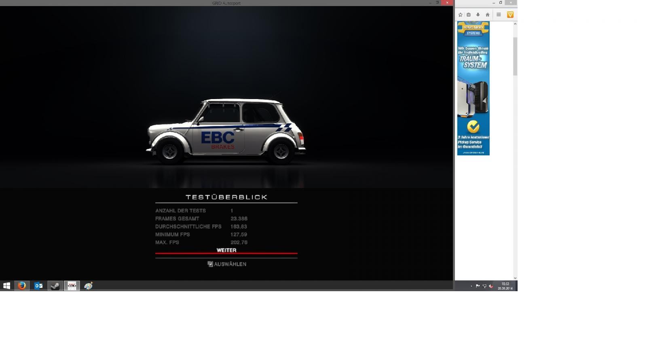Close the GRID Autosport window
The height and width of the screenshot is (364, 647).
[x=447, y=2]
